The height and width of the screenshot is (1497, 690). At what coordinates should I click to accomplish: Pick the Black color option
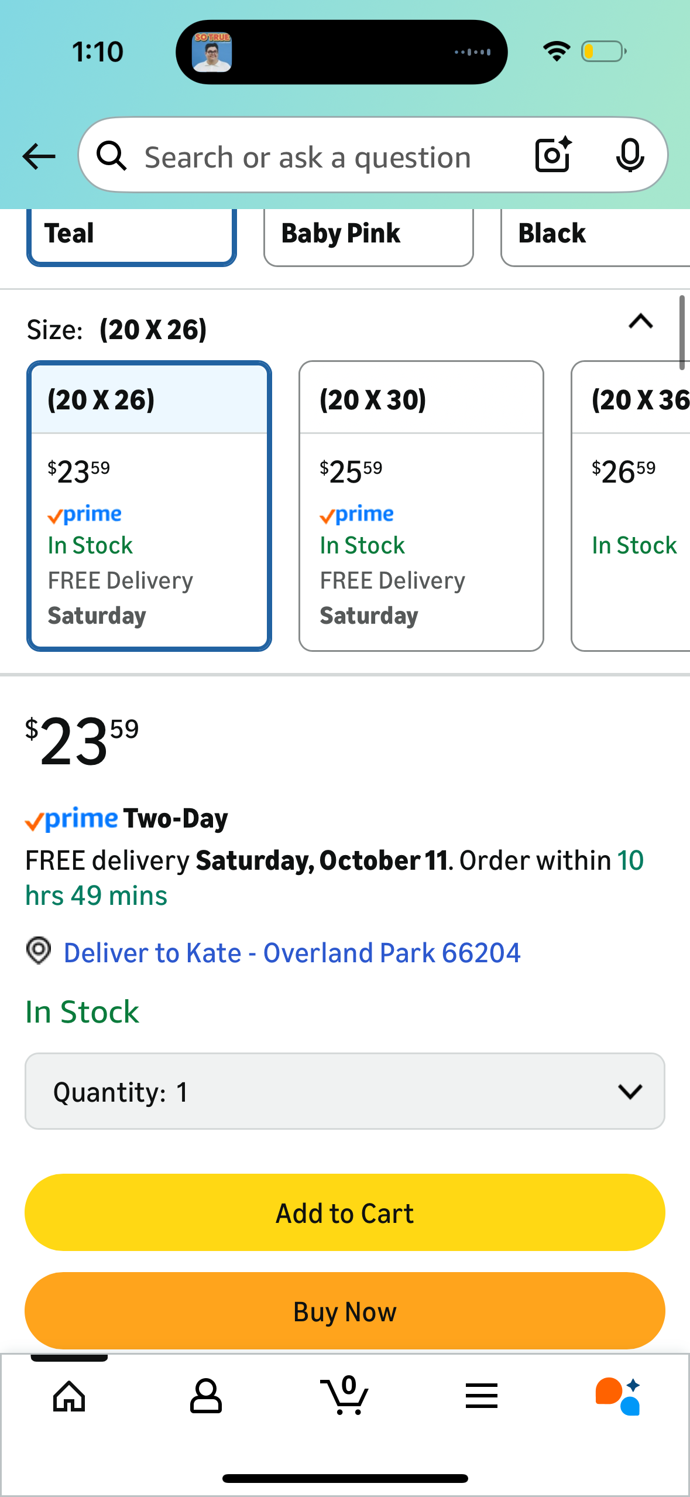point(595,234)
